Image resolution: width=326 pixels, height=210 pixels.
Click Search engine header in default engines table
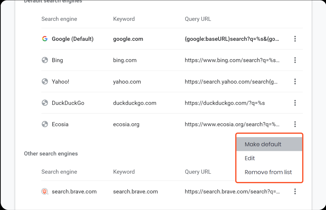(x=59, y=19)
